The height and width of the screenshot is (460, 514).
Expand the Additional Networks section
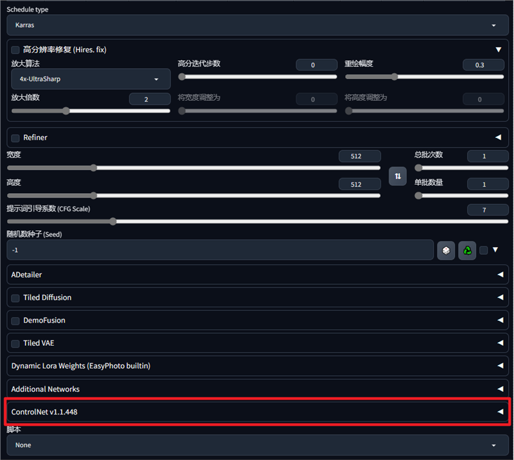coord(257,389)
